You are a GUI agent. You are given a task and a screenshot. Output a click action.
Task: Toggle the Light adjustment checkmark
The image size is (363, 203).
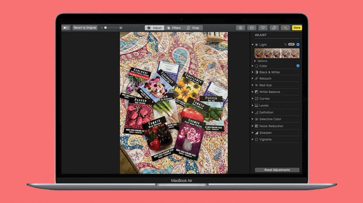[298, 44]
